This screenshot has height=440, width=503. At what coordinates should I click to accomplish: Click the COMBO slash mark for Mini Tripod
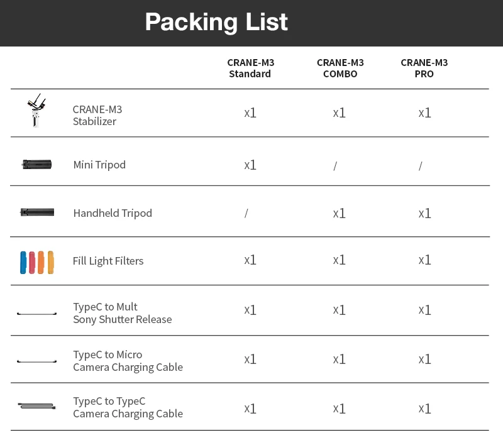(335, 166)
